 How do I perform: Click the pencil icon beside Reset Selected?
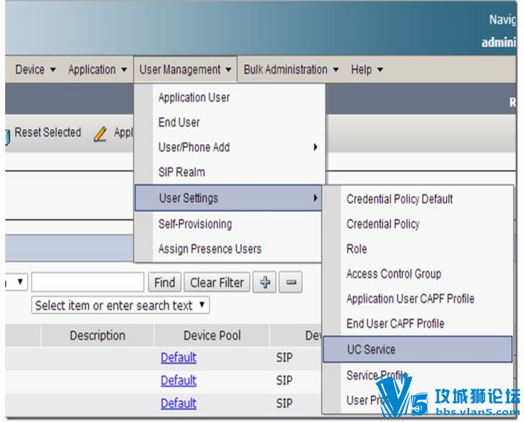100,134
